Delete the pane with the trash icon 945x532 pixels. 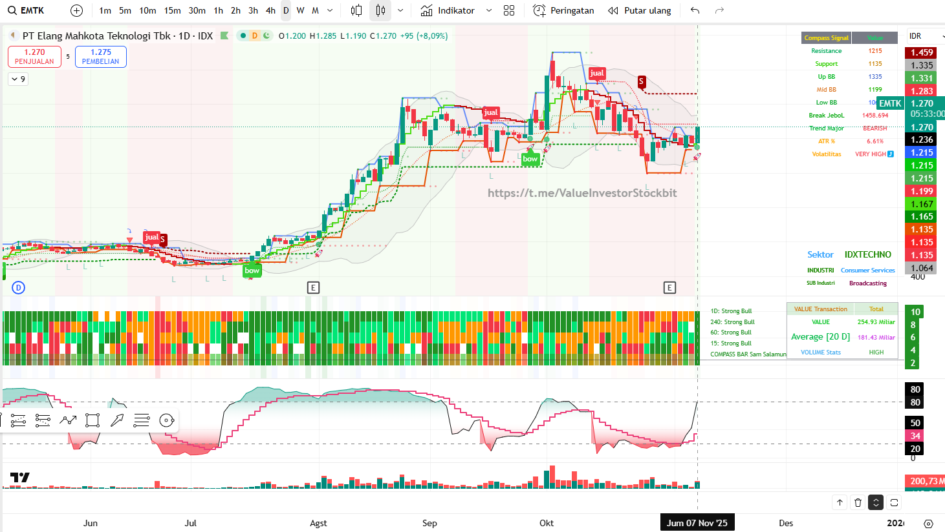[x=858, y=502]
